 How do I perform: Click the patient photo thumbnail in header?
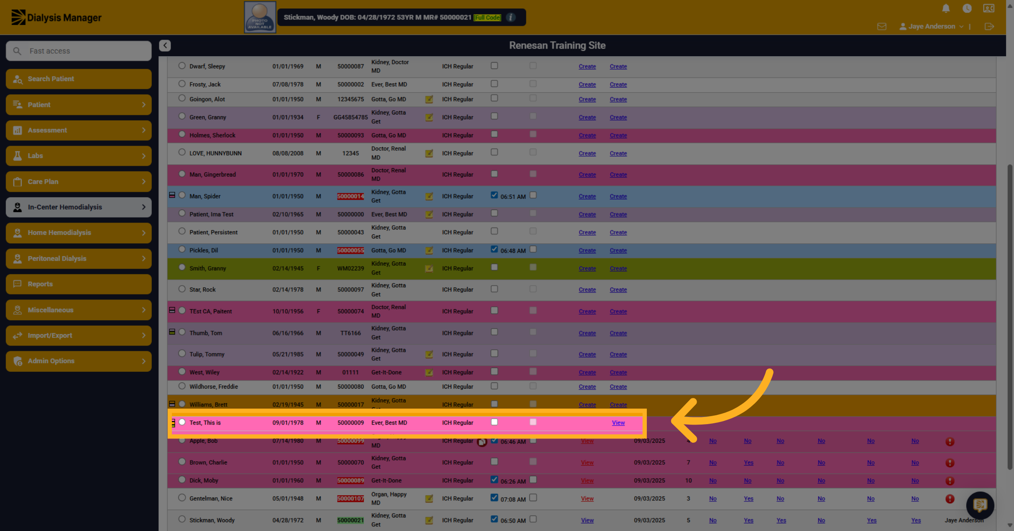260,17
